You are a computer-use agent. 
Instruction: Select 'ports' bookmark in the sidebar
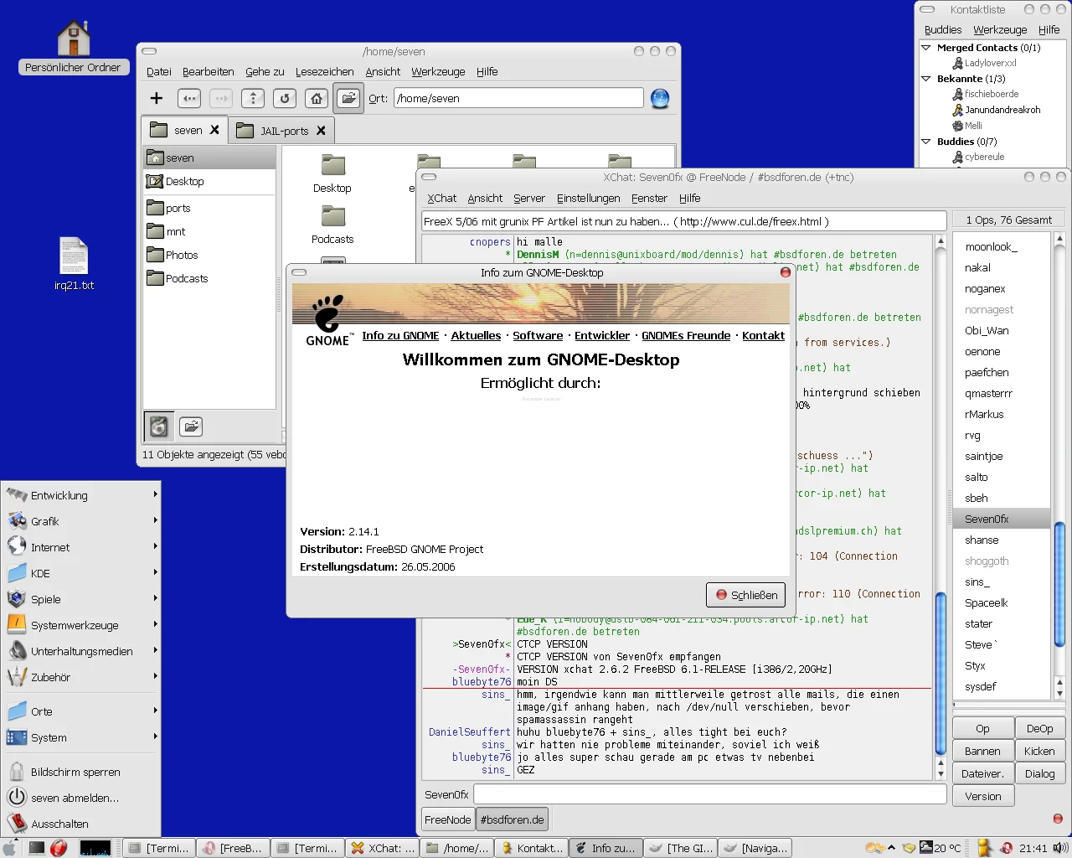click(209, 208)
